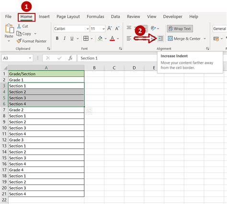This screenshot has height=204, width=227.
Task: Click the Decrease Font Size icon
Action: click(x=117, y=28)
